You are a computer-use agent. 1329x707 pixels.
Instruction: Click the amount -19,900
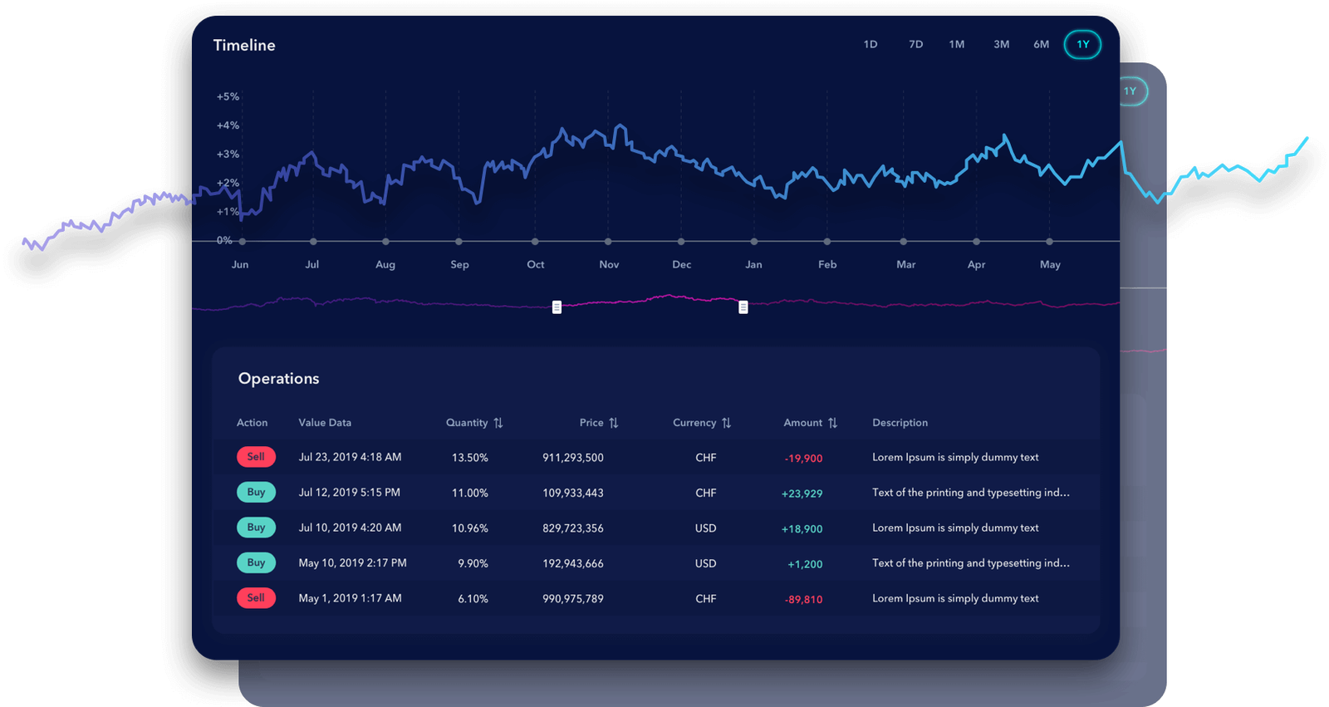[x=804, y=459]
